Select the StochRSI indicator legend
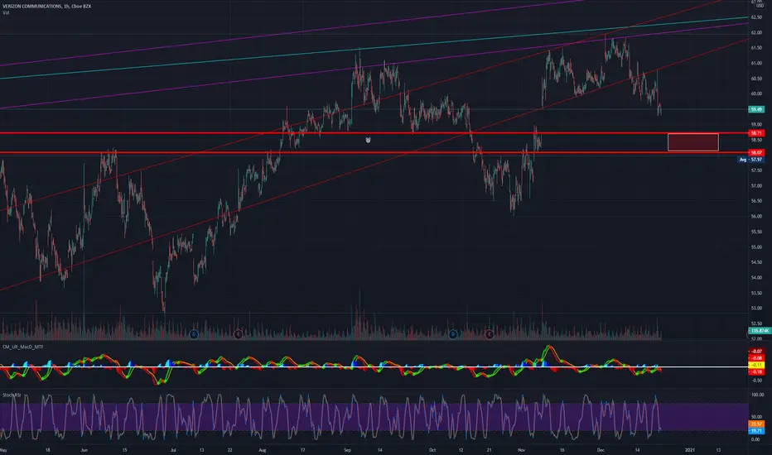 (x=12, y=395)
